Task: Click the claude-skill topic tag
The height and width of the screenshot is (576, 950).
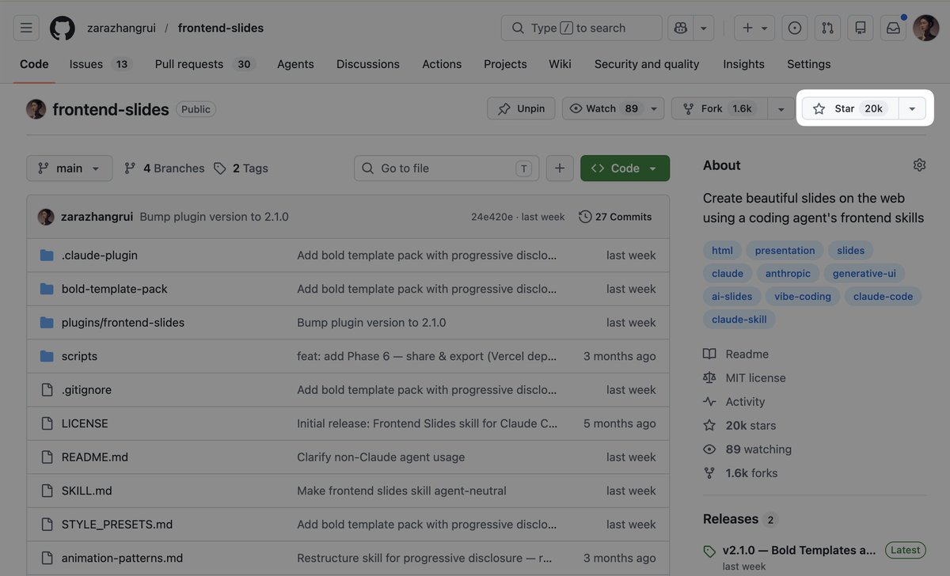Action: tap(739, 319)
